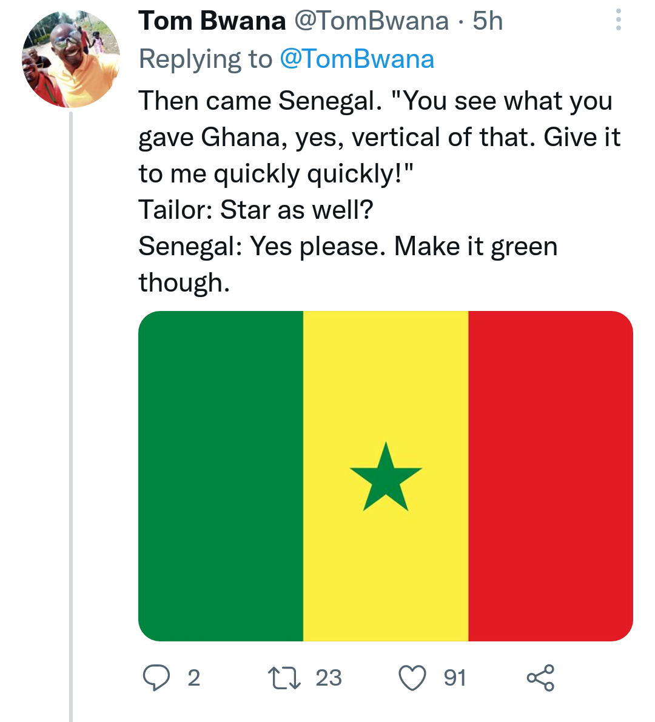This screenshot has width=655, height=722.
Task: Open the three-dot more options menu
Action: point(618,21)
